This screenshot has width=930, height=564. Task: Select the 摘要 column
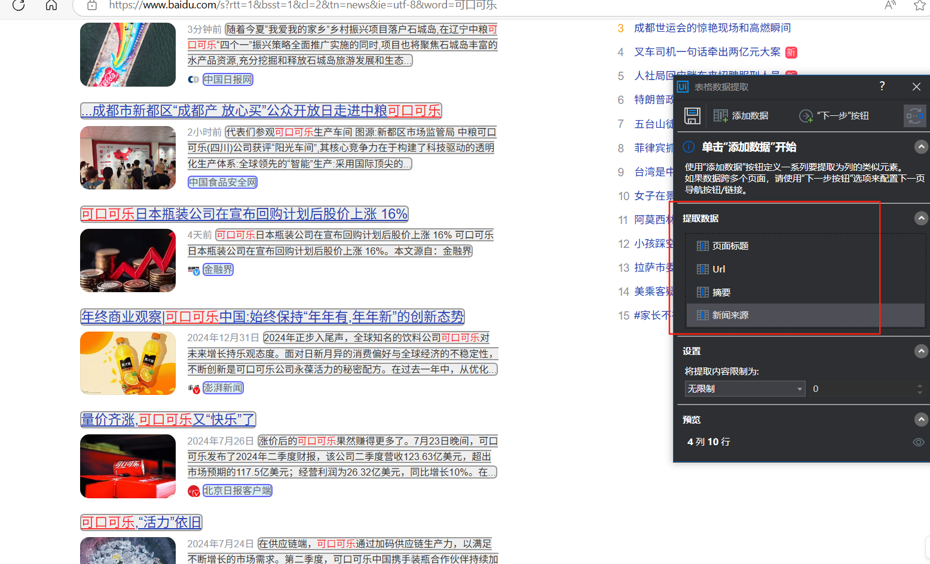(x=805, y=292)
